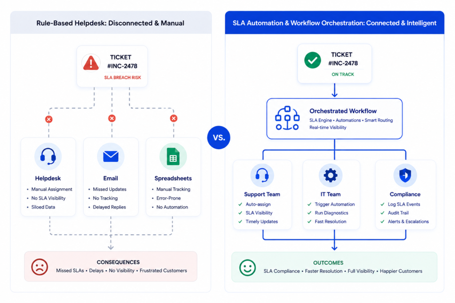Click the checkmark beside Log SLA Events
This screenshot has height=303, width=455.
point(383,204)
